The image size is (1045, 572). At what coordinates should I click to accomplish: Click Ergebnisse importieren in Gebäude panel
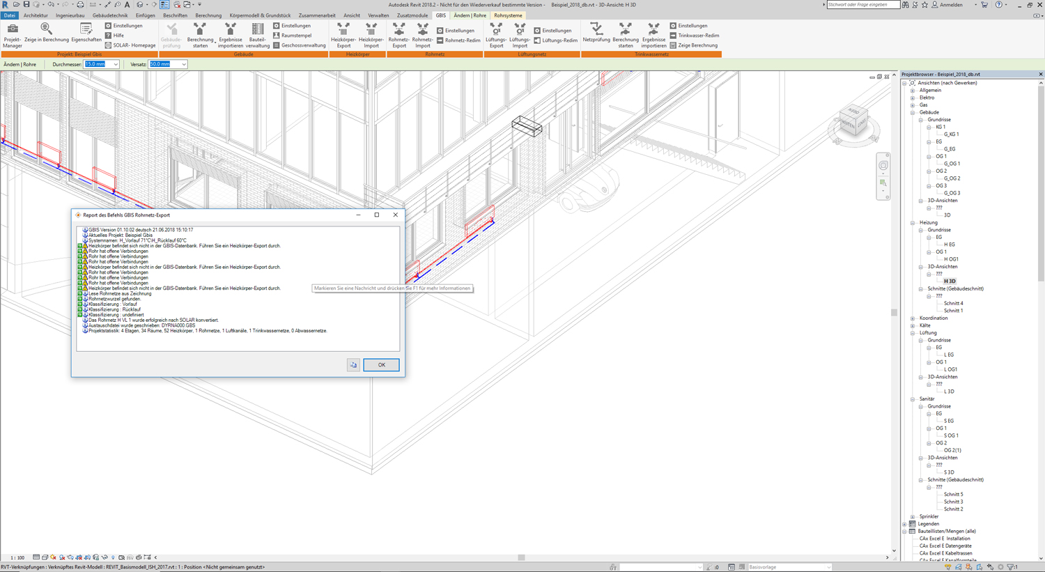(230, 36)
